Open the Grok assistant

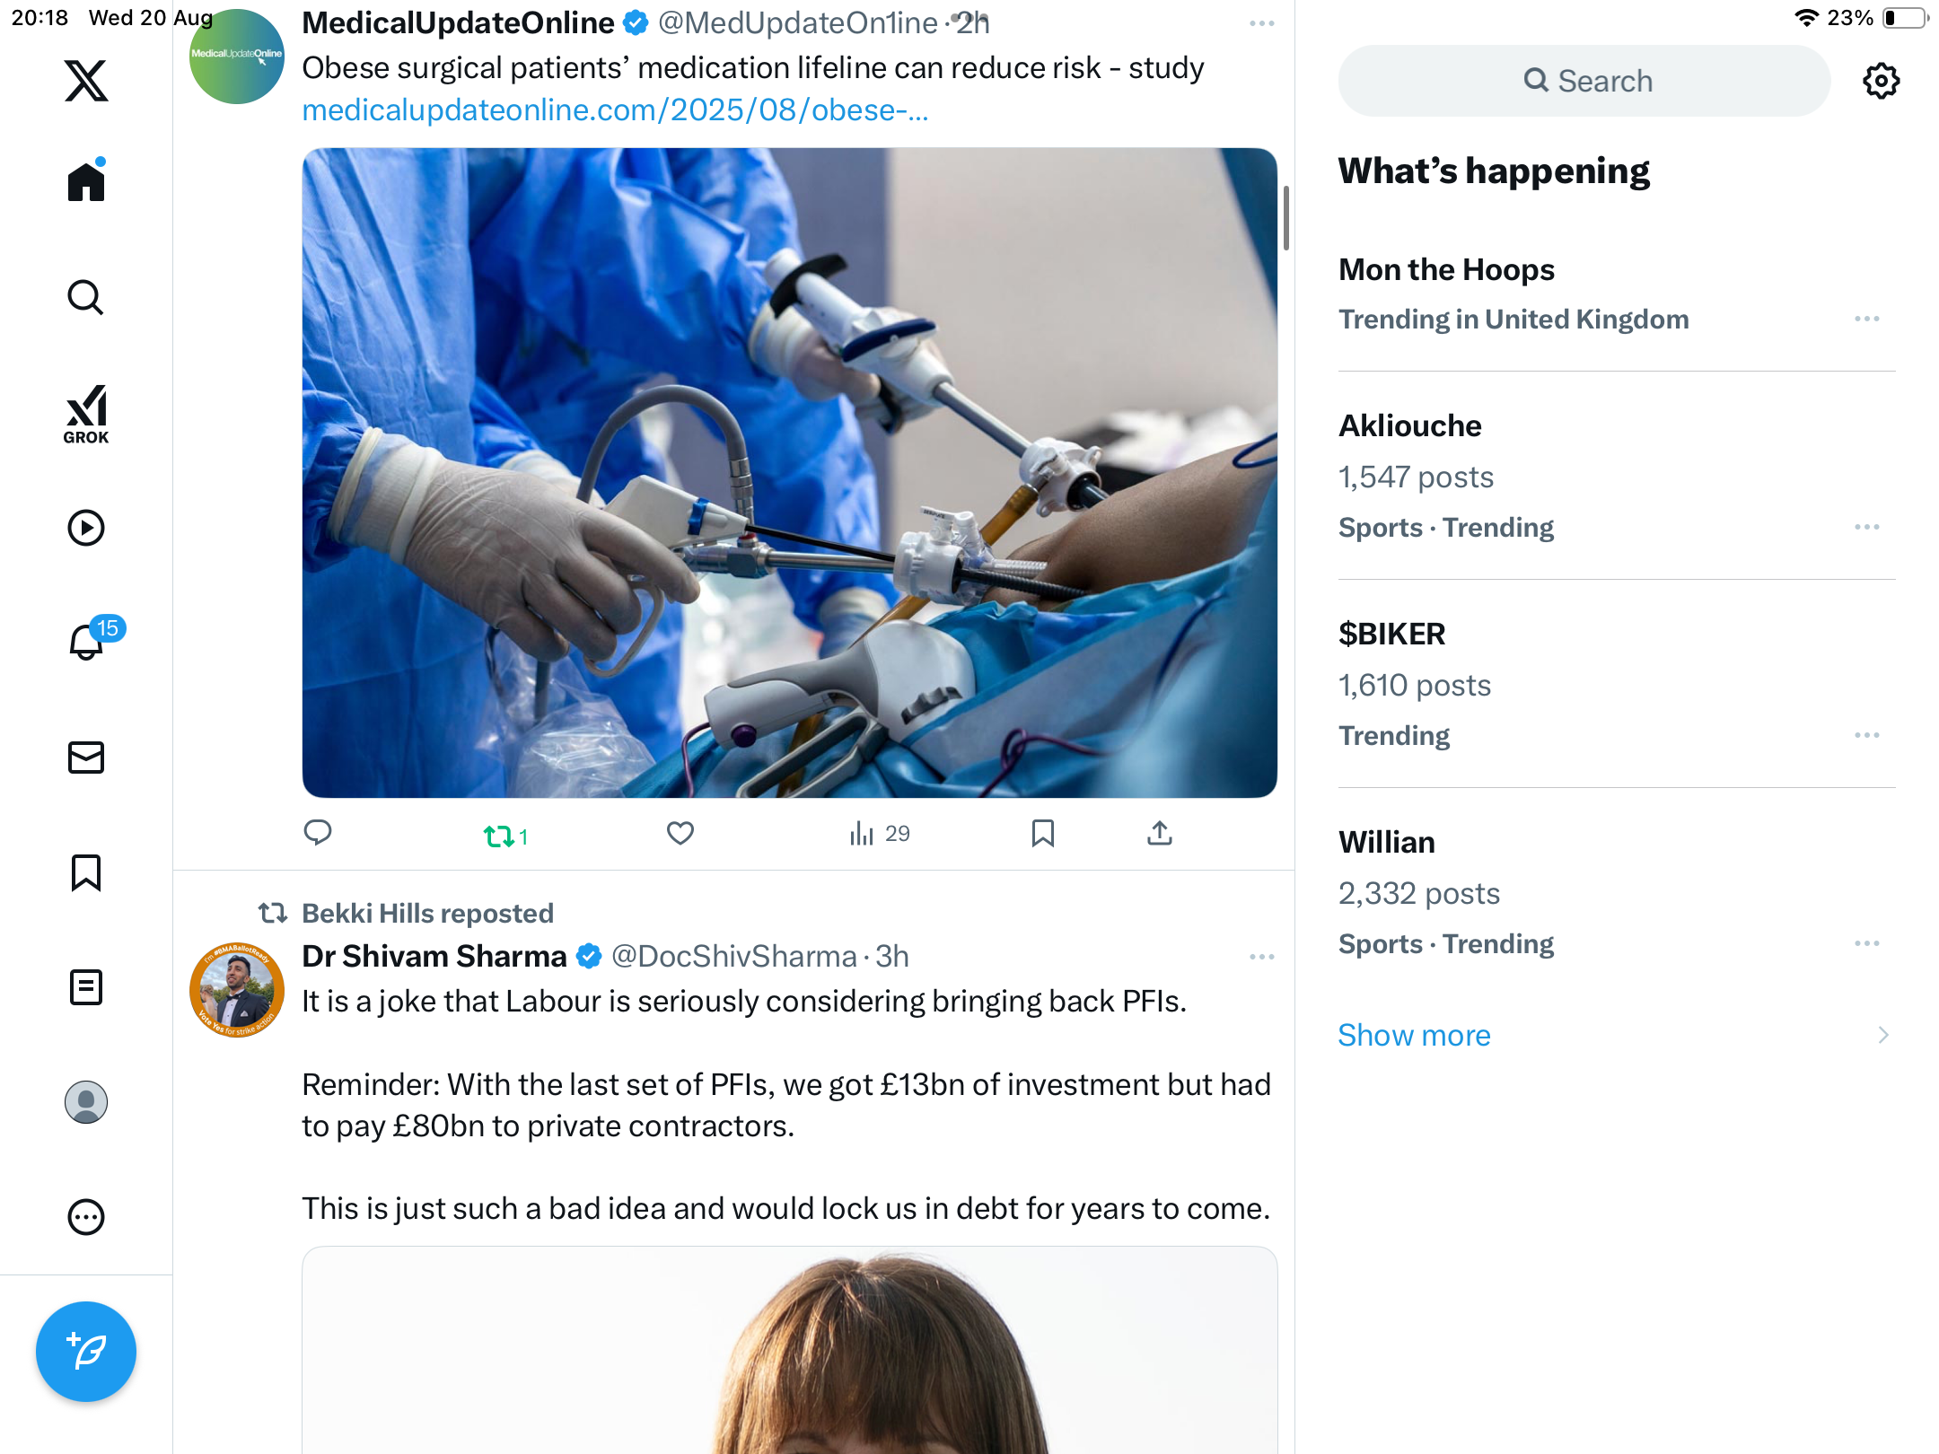click(x=86, y=414)
